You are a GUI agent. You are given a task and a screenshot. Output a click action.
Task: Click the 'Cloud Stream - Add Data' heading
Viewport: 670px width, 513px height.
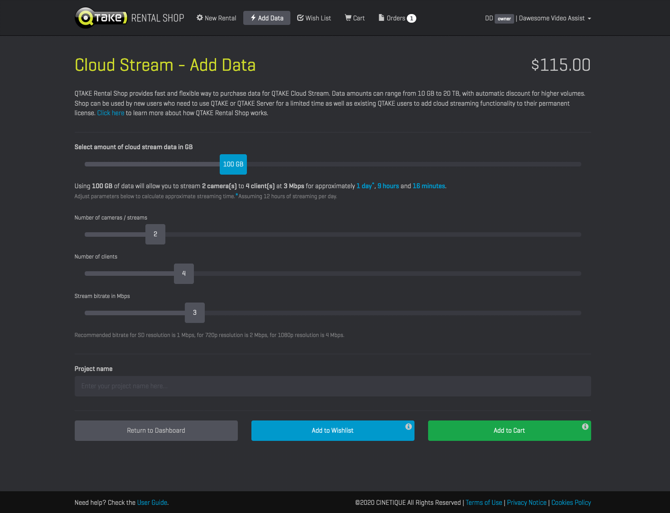pyautogui.click(x=165, y=65)
